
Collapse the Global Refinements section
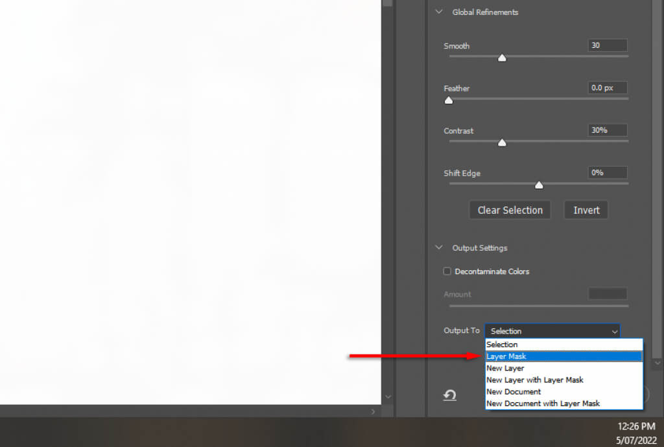click(438, 12)
